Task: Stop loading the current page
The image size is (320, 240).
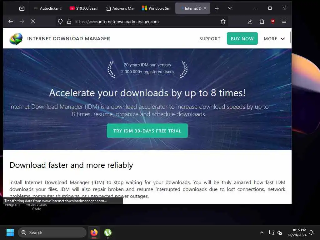Action: pyautogui.click(x=33, y=21)
